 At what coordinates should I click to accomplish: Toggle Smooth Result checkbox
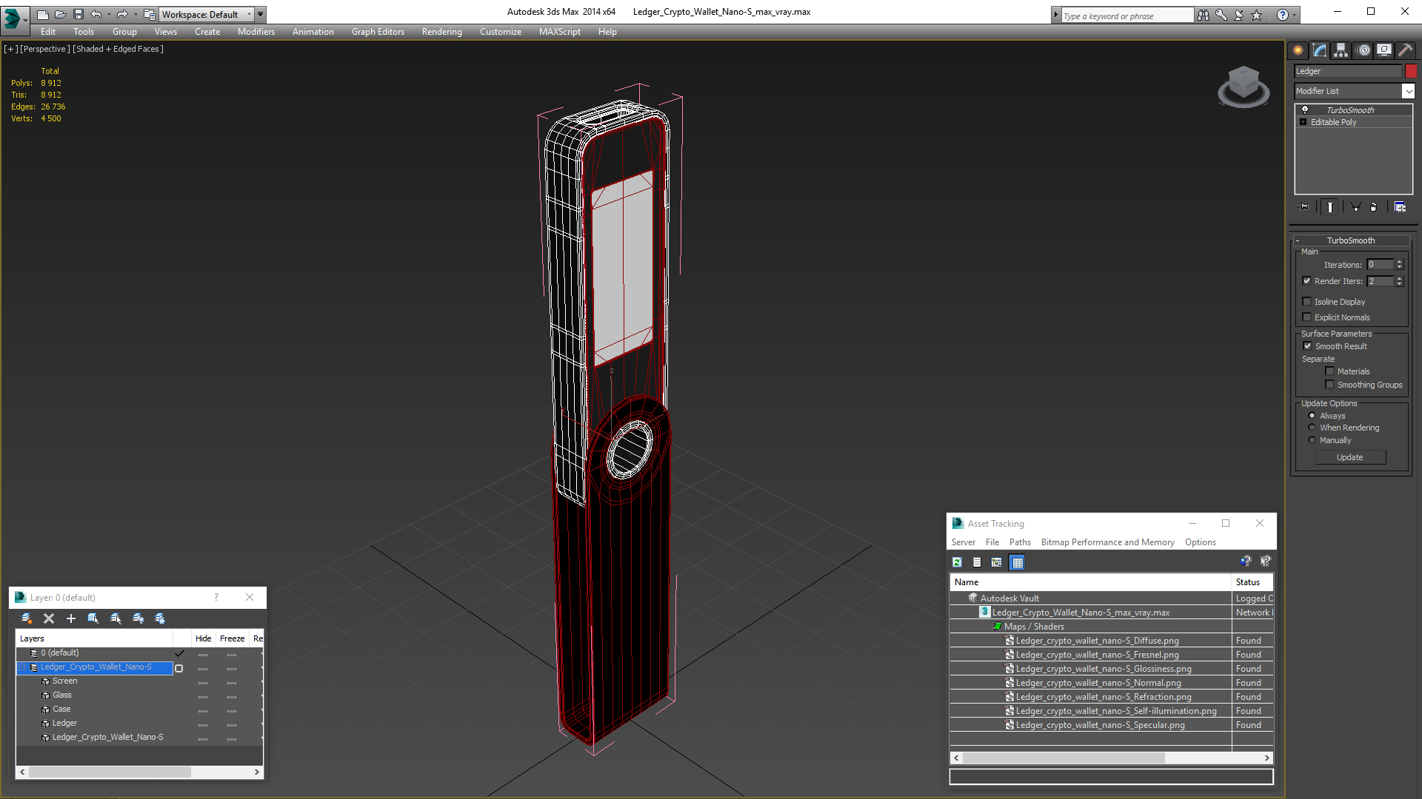[x=1308, y=346]
